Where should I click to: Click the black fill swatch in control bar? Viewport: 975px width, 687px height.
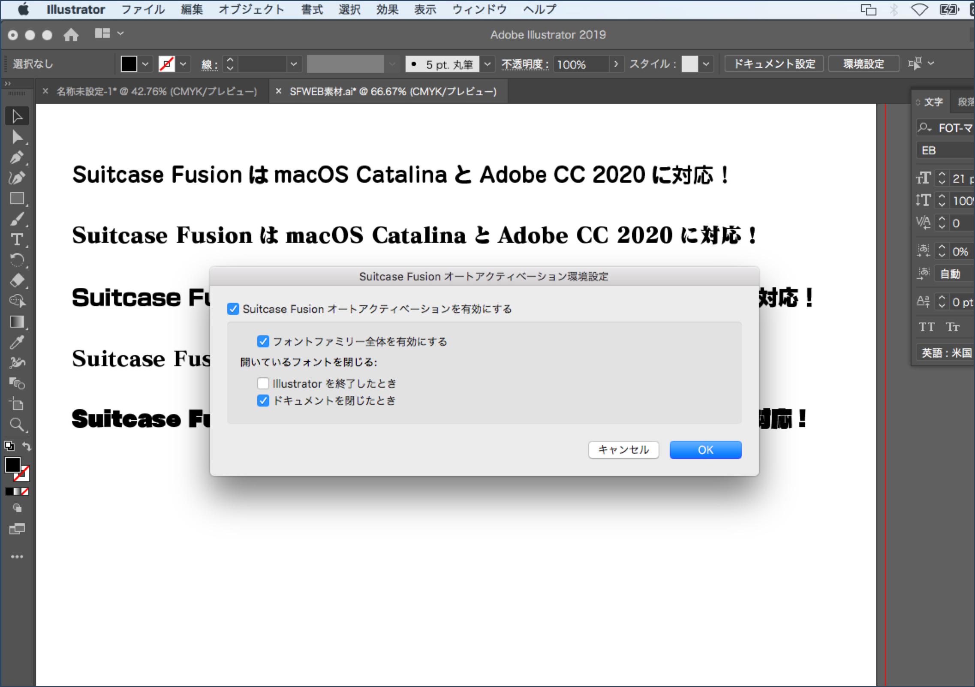129,64
